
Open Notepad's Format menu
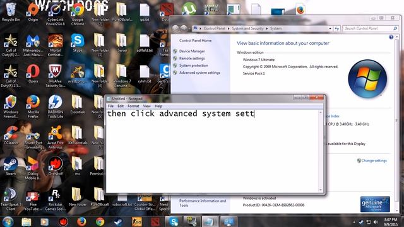pyautogui.click(x=133, y=106)
